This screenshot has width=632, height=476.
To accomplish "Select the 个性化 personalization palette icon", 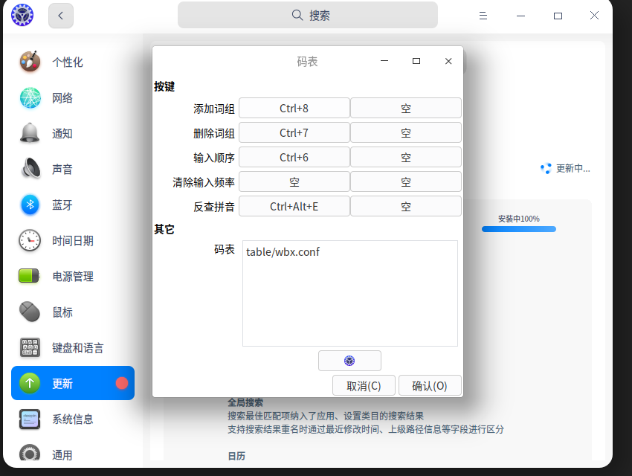I will (x=29, y=62).
